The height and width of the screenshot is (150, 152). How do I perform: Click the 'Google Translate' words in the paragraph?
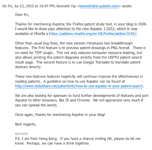(96, 62)
